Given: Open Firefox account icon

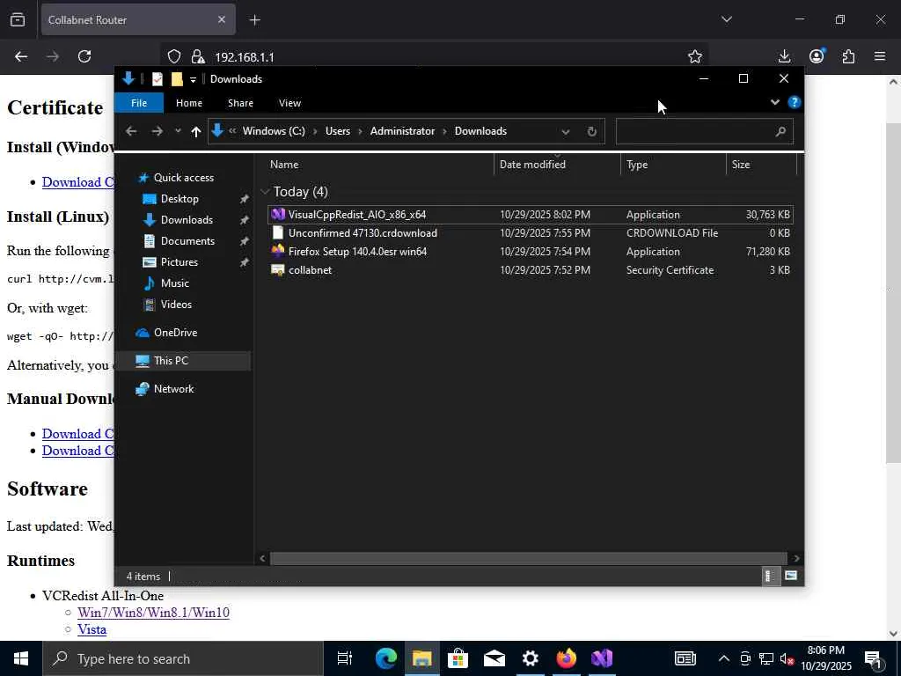Looking at the screenshot, I should click(x=817, y=56).
